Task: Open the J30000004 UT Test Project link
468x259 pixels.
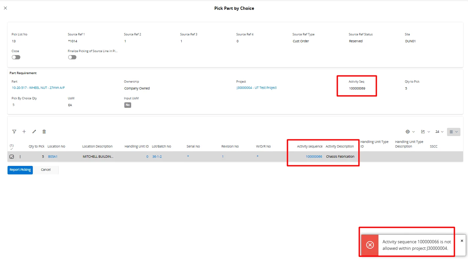Action: tap(256, 88)
